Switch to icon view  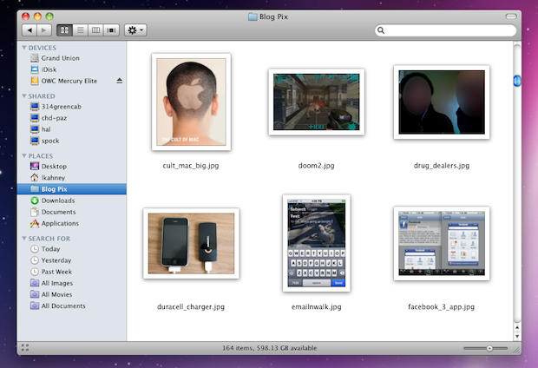(x=63, y=30)
